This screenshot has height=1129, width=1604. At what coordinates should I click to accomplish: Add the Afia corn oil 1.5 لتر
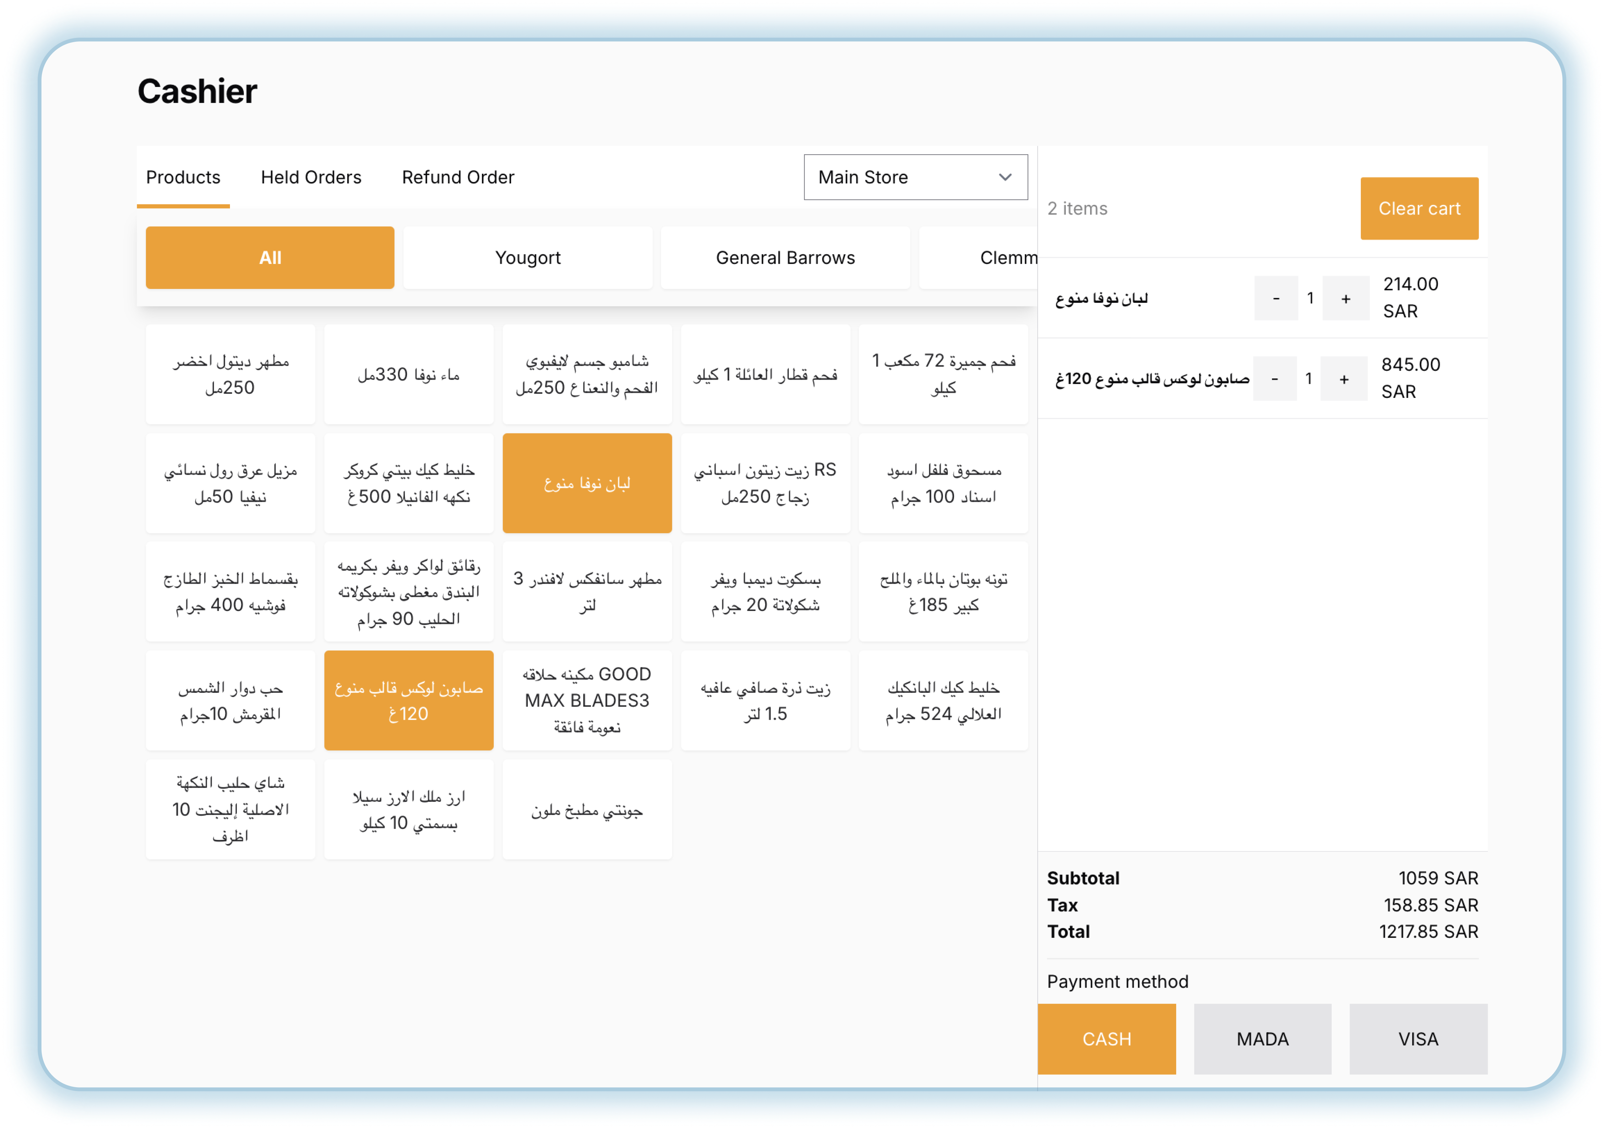point(765,700)
